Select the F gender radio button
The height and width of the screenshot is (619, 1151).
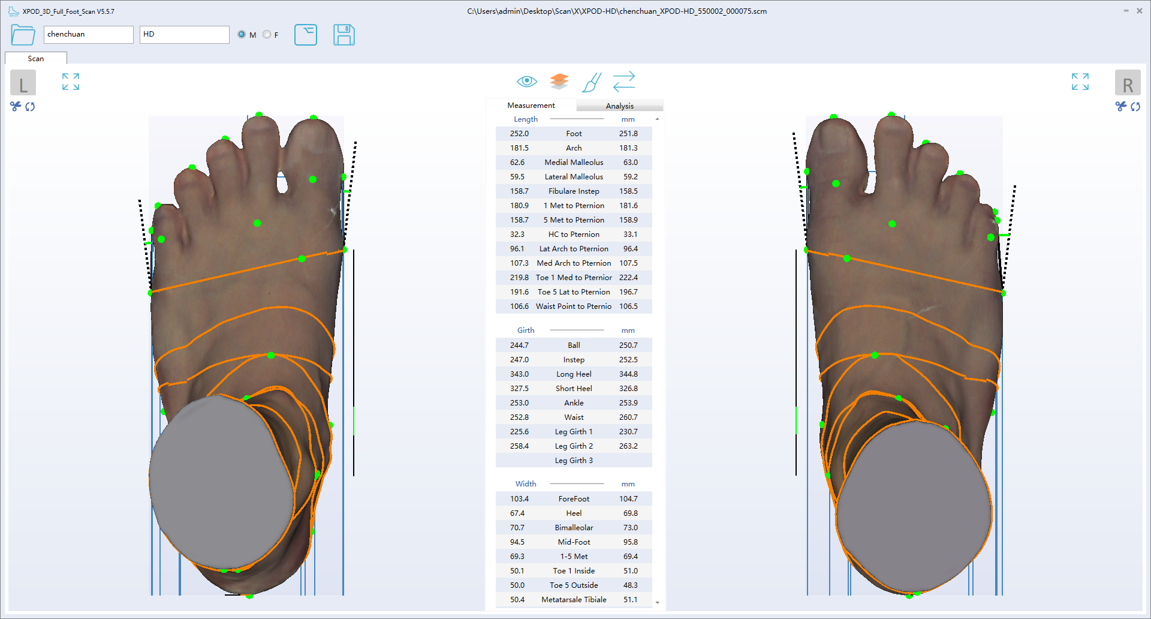pos(267,35)
